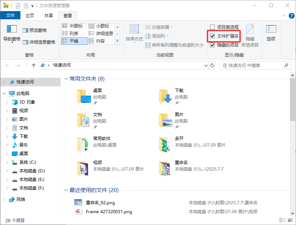
Task: Toggle the preview pane
Action: point(35,30)
